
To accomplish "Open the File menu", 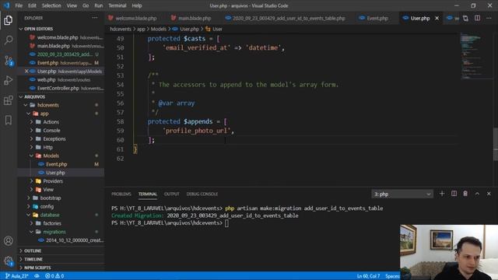I will pyautogui.click(x=19, y=5).
